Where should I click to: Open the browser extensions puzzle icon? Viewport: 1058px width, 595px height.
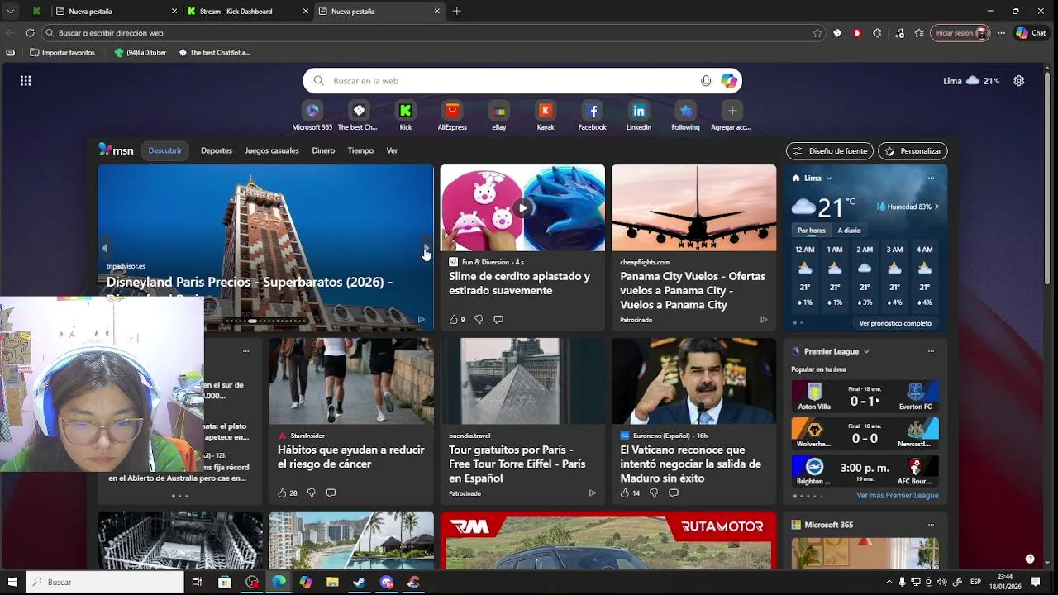pyautogui.click(x=877, y=33)
